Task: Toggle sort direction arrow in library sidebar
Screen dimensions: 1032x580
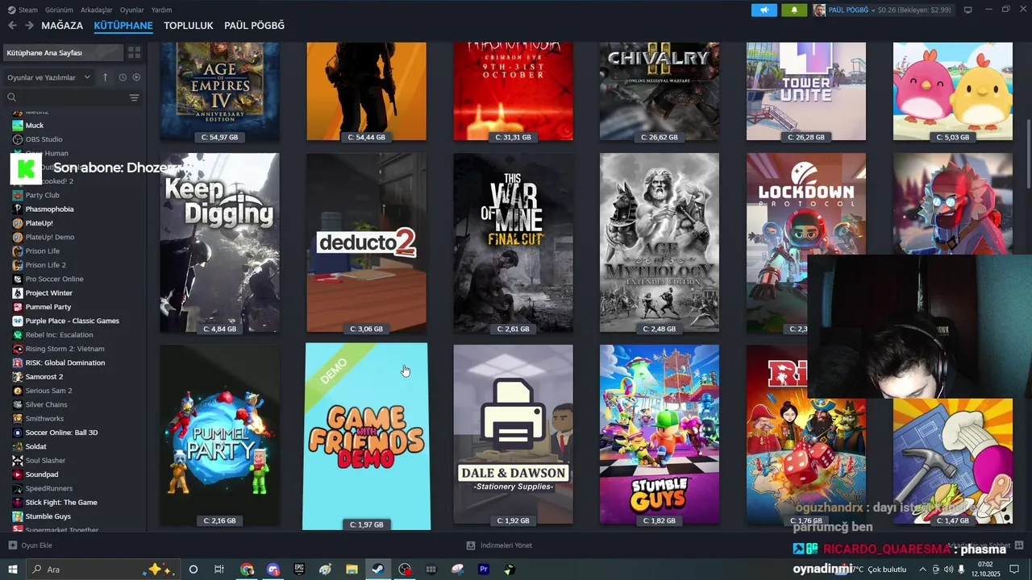Action: tap(105, 77)
